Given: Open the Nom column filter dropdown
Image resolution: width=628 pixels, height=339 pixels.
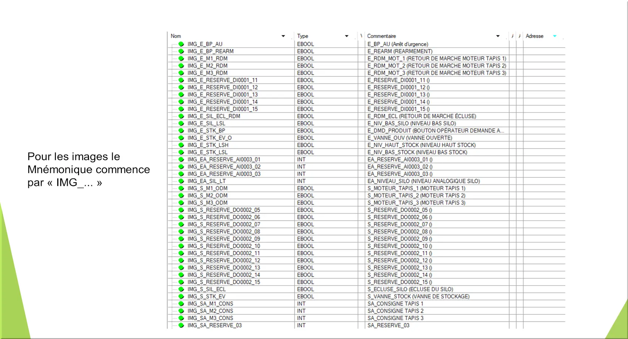Looking at the screenshot, I should pos(283,36).
